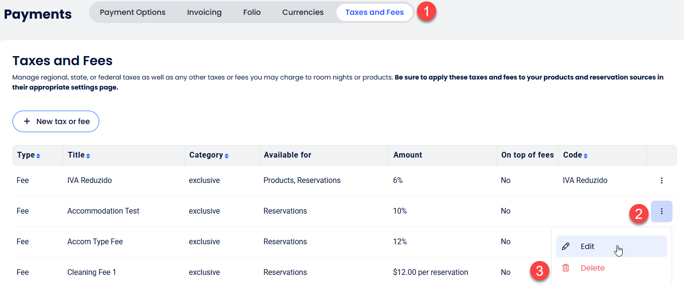This screenshot has height=284, width=684.
Task: Choose Delete from the context menu
Action: pyautogui.click(x=592, y=268)
